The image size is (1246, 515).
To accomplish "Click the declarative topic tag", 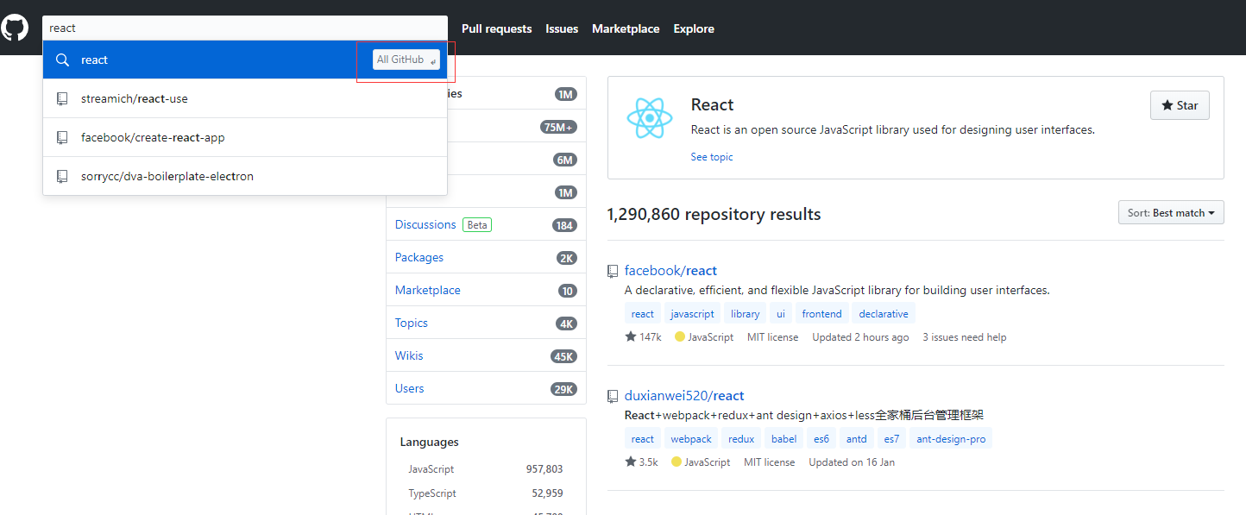I will [884, 314].
